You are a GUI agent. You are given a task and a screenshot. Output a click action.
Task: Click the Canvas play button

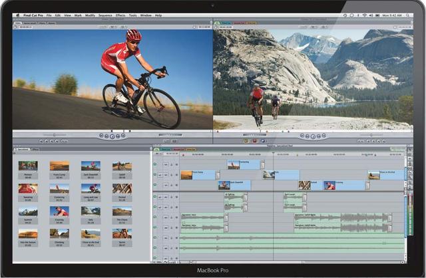tap(313, 135)
